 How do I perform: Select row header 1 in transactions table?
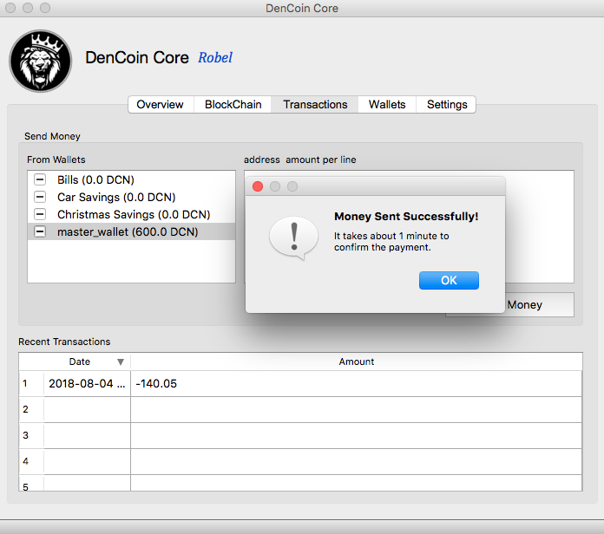pos(31,383)
